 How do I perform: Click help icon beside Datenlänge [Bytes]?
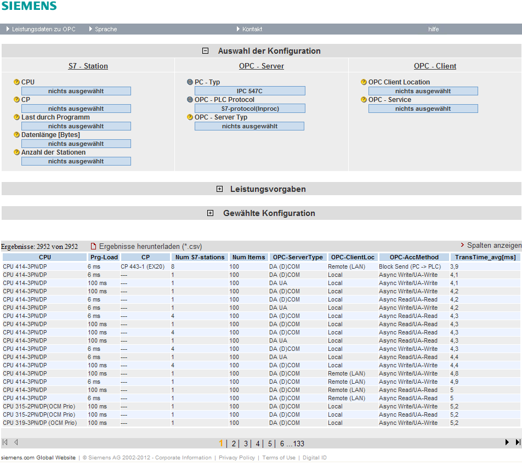pos(16,135)
